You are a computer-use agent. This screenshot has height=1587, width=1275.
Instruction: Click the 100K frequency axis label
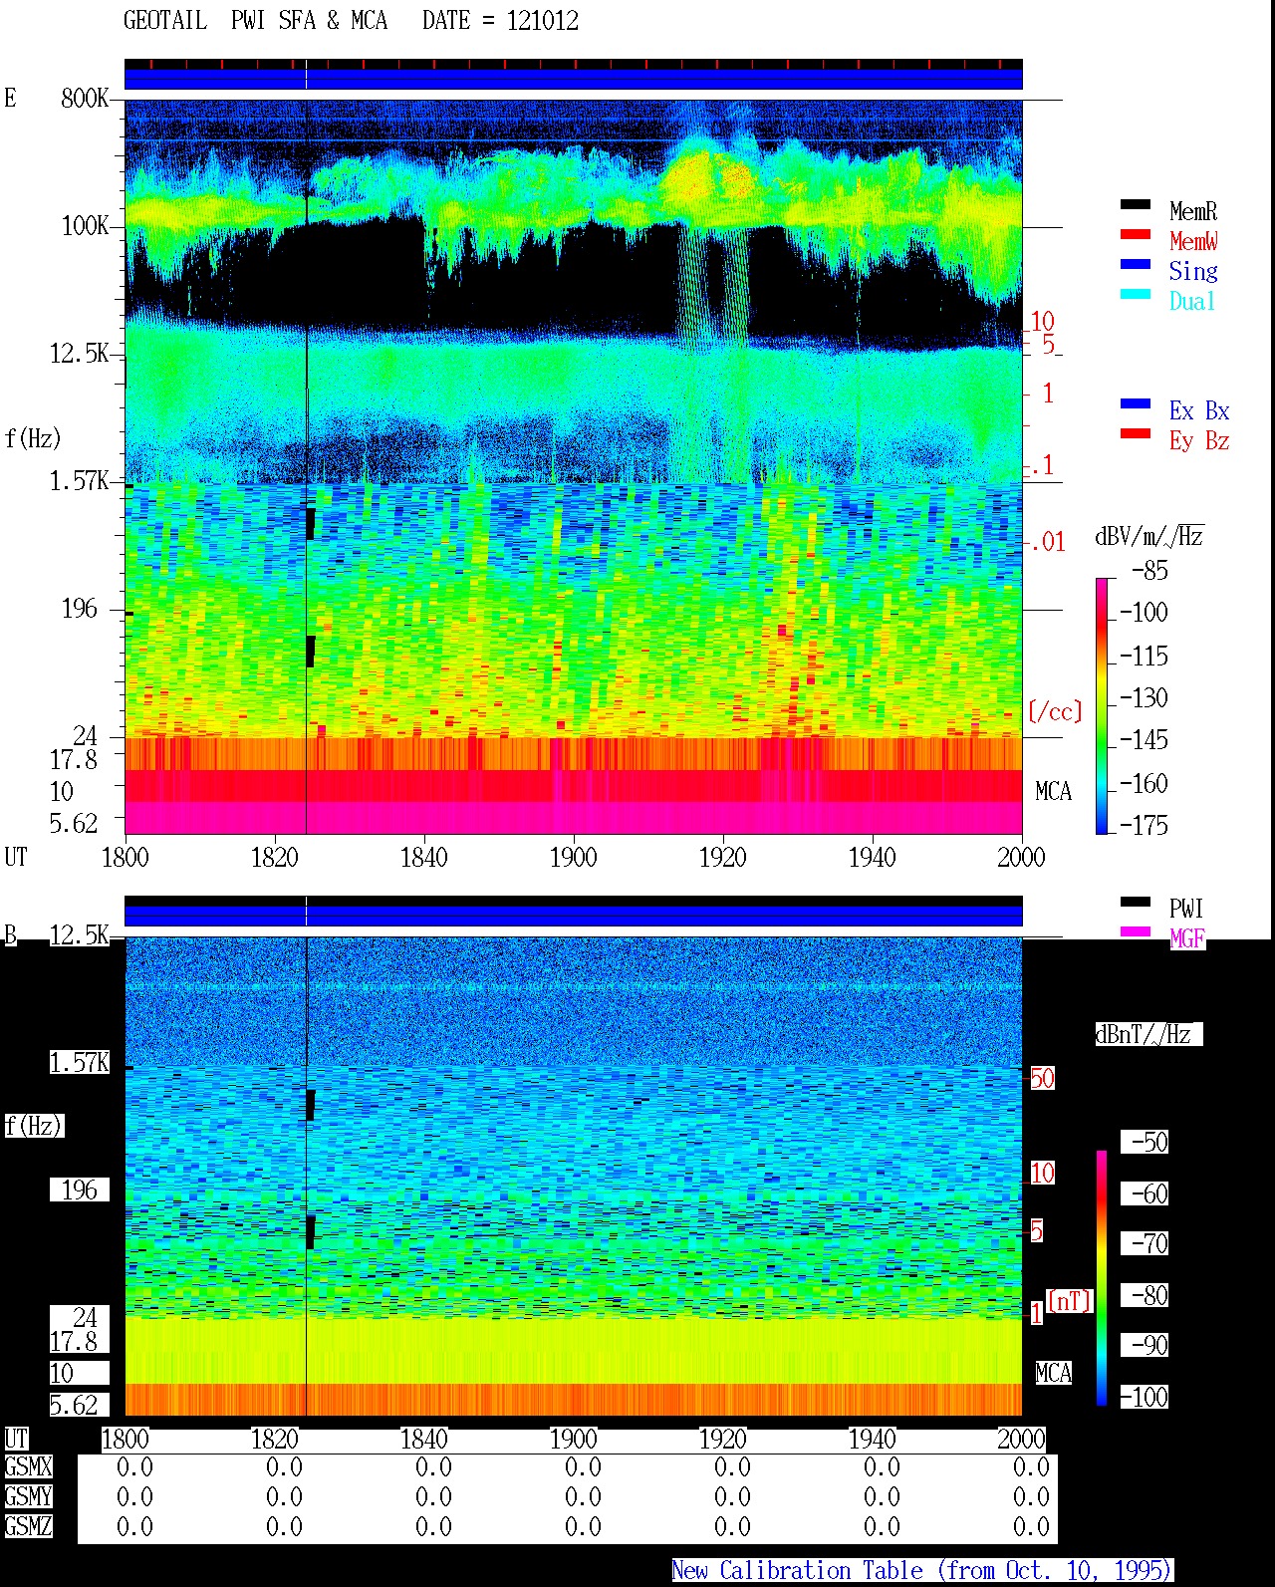tap(85, 225)
